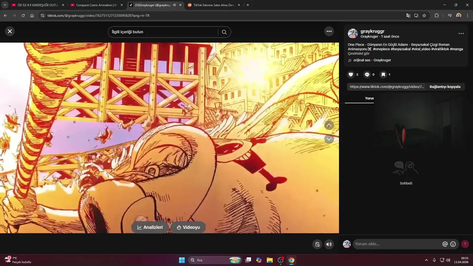
Task: Open the browser extensions puzzle icon
Action: pyautogui.click(x=437, y=16)
